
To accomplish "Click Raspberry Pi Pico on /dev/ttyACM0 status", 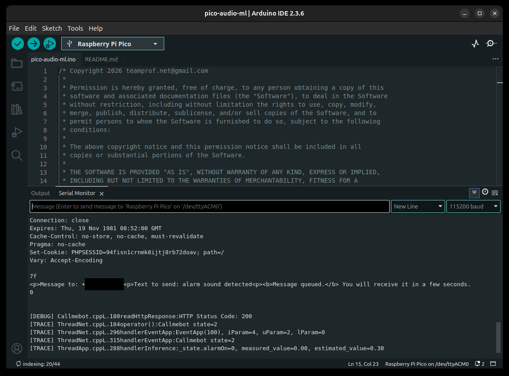I will (x=427, y=364).
